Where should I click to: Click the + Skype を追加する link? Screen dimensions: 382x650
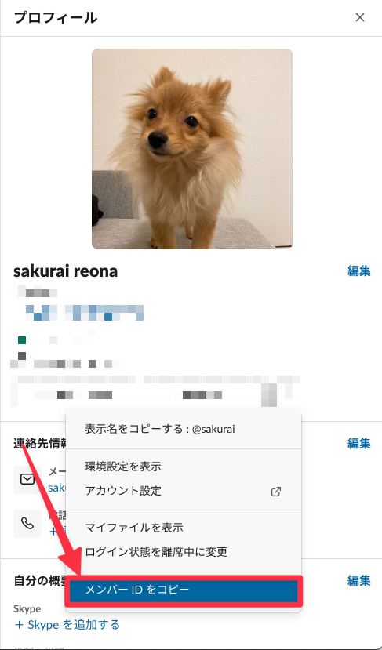point(67,624)
